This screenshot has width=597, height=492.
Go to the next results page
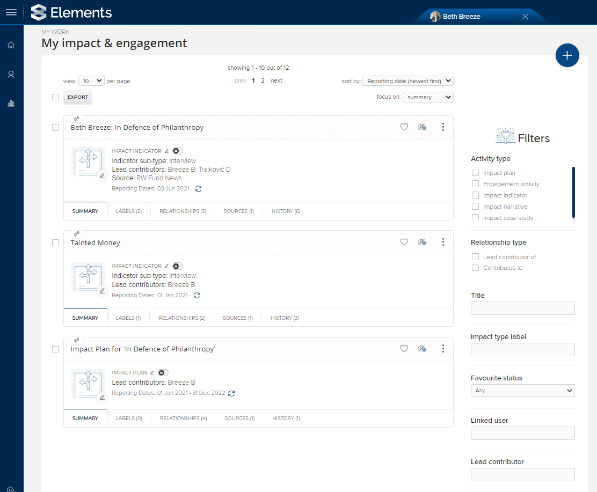coord(276,81)
